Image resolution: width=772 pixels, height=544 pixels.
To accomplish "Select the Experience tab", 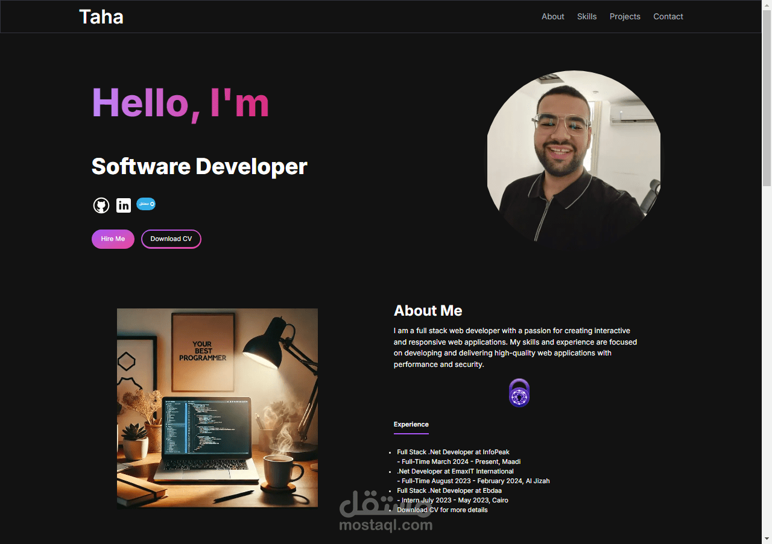I will tap(411, 425).
